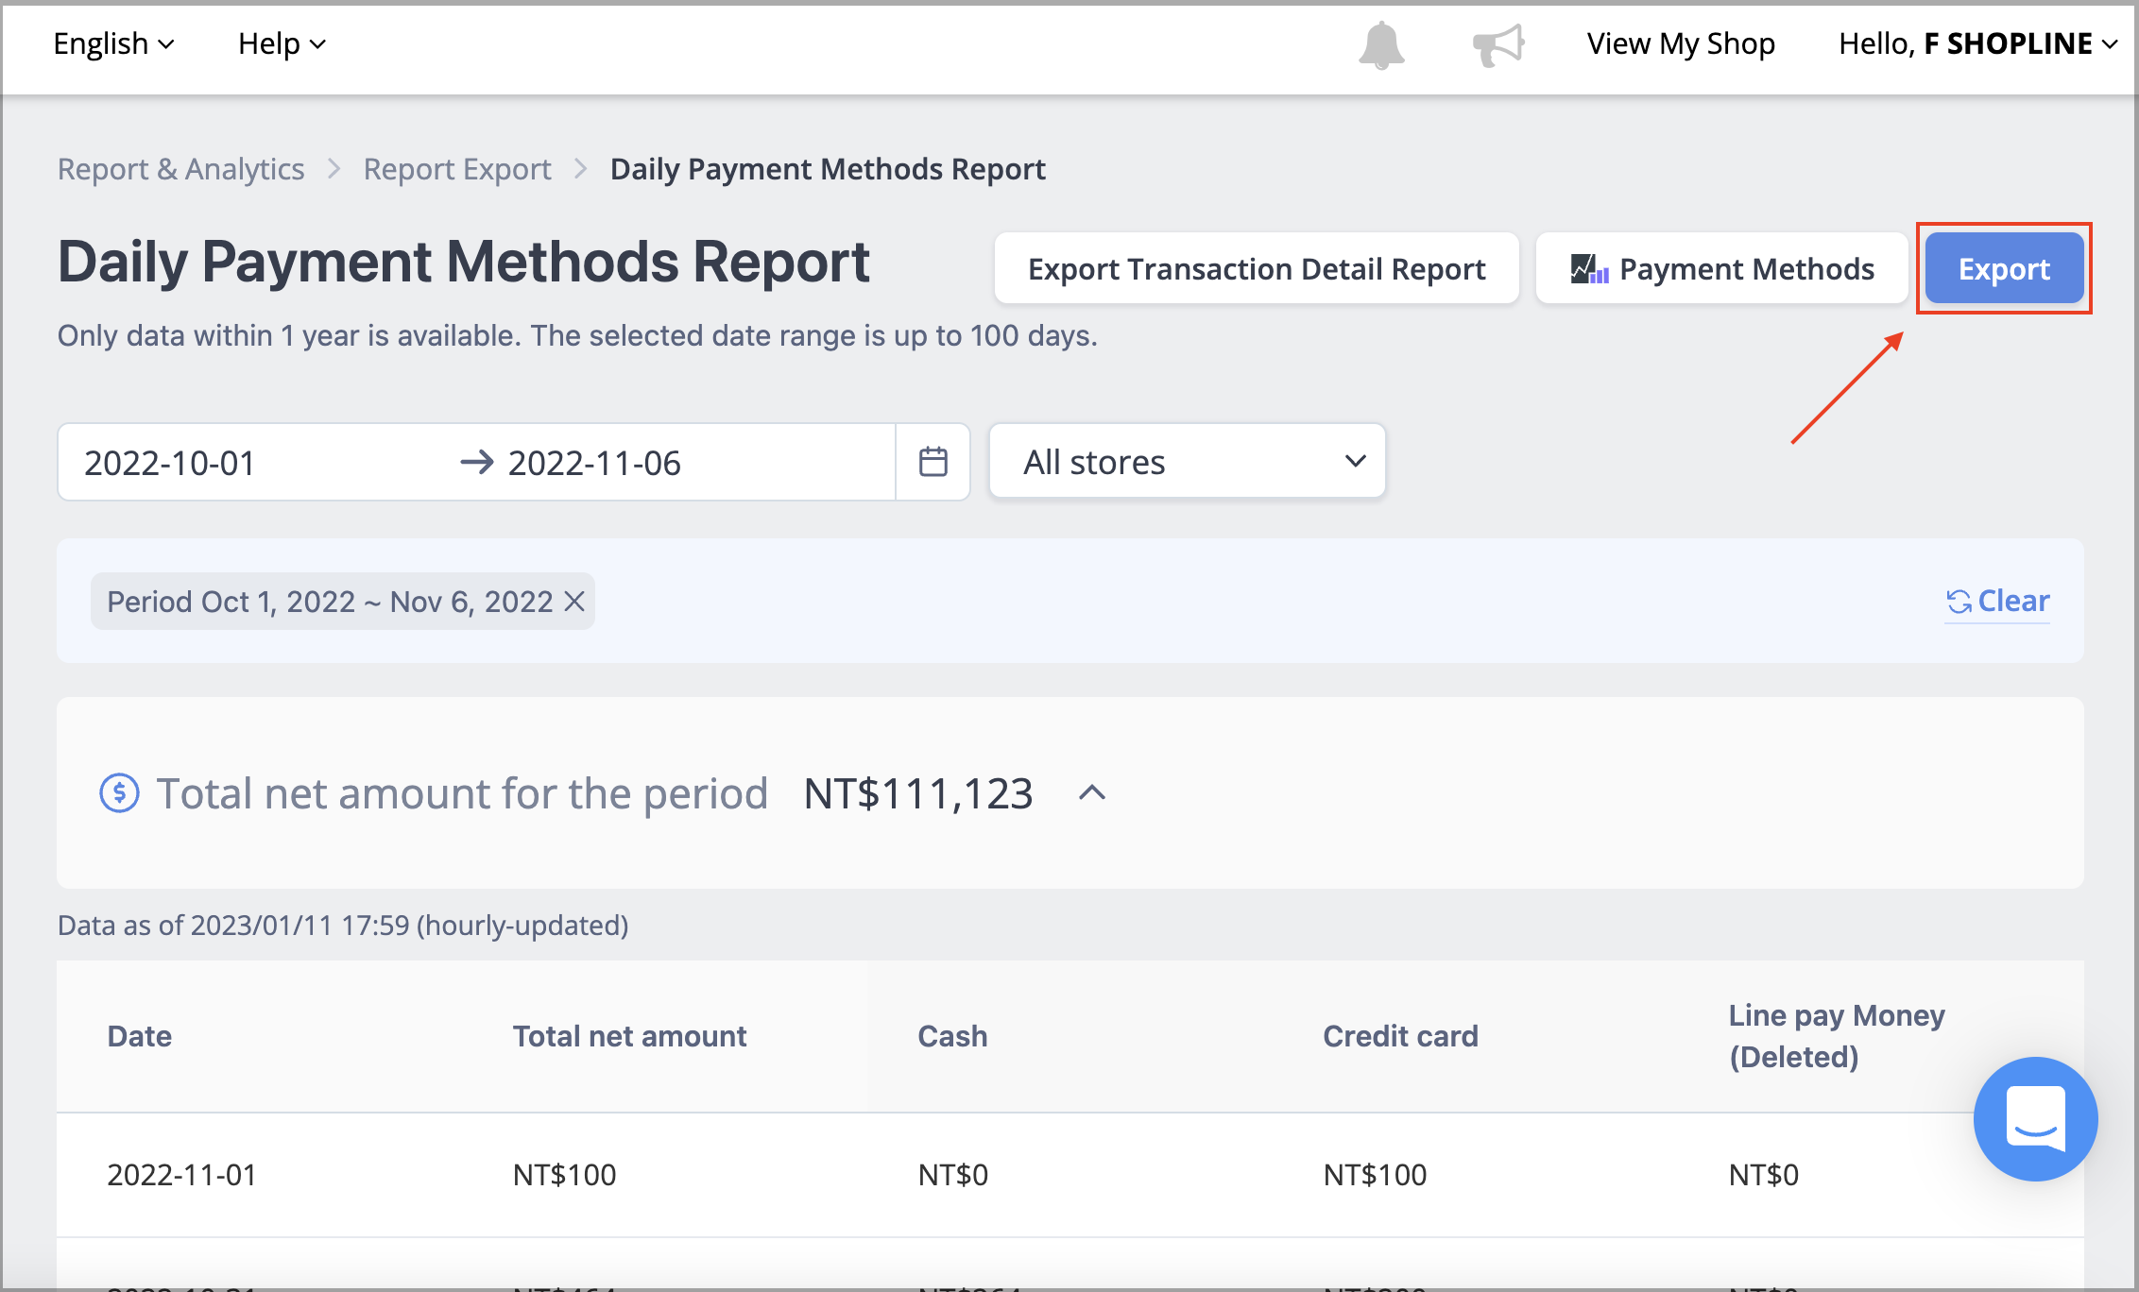Remove the Period filter tag
This screenshot has height=1292, width=2139.
pyautogui.click(x=574, y=601)
